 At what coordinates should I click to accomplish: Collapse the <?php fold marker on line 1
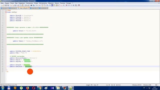(x=6, y=10)
